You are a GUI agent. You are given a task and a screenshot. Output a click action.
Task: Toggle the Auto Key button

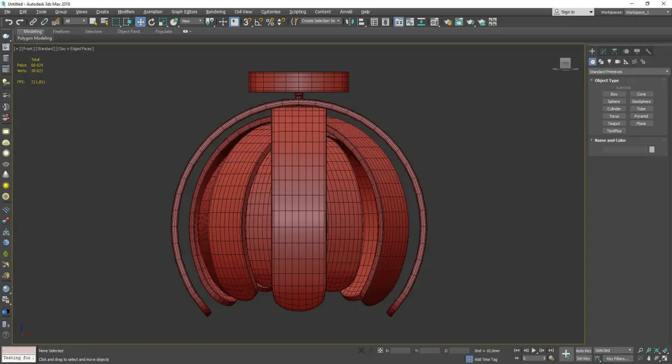pyautogui.click(x=583, y=351)
